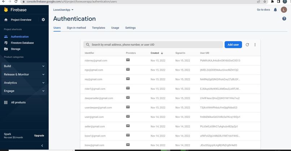This screenshot has width=291, height=151.
Task: Click email provider icon for rider1@gmail.com
Action: (x=128, y=88)
